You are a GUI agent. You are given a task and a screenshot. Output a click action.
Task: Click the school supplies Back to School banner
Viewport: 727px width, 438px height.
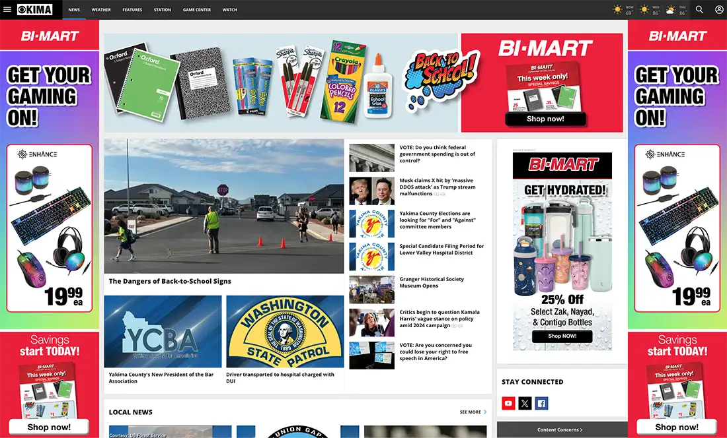pyautogui.click(x=281, y=83)
